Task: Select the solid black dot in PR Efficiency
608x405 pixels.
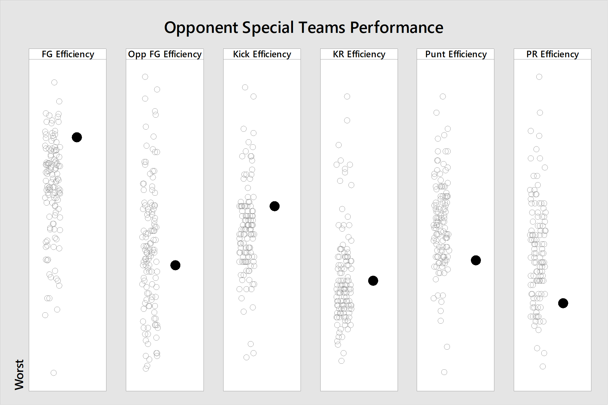Action: [x=563, y=303]
